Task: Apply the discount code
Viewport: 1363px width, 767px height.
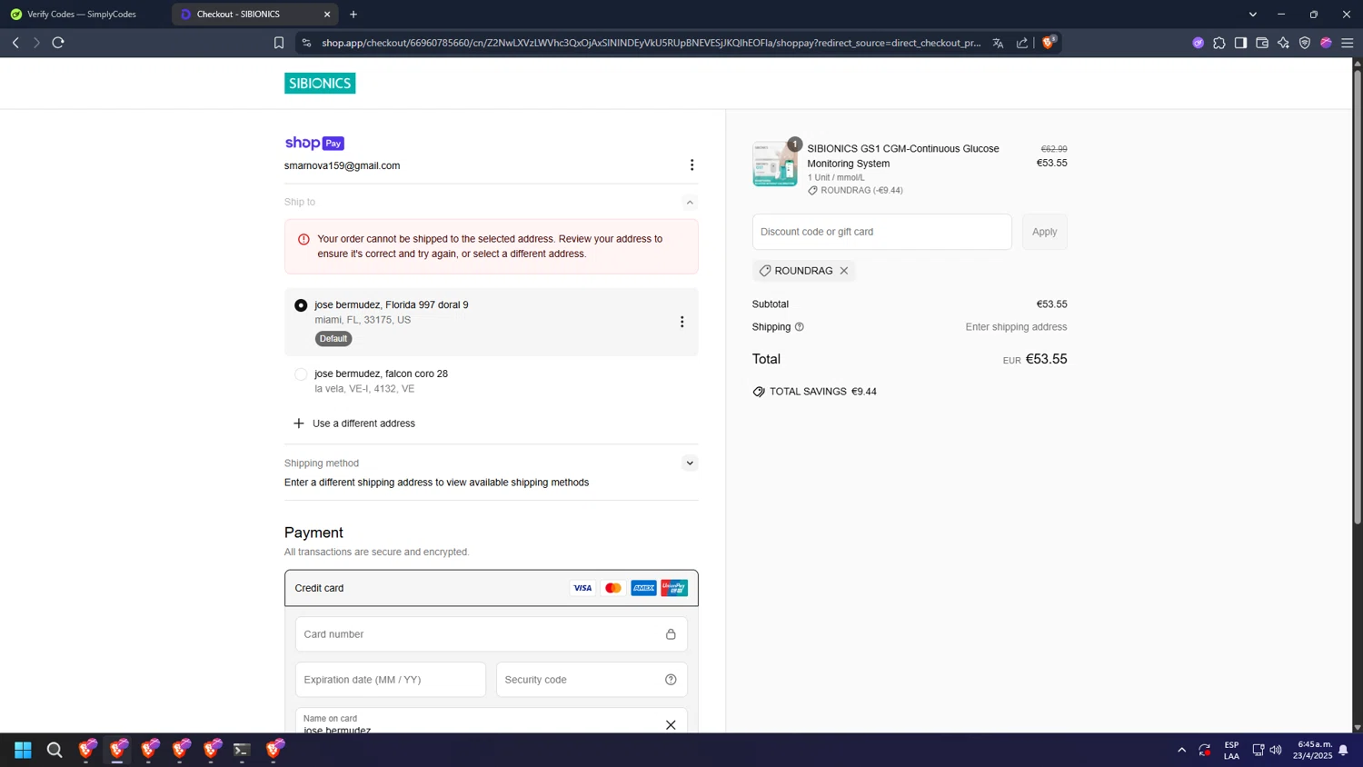Action: pyautogui.click(x=1044, y=232)
